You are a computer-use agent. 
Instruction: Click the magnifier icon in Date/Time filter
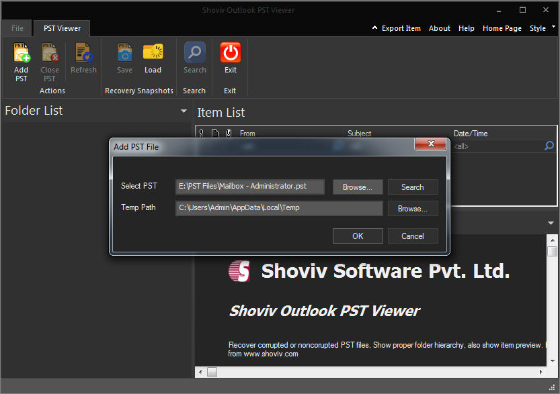tap(549, 146)
